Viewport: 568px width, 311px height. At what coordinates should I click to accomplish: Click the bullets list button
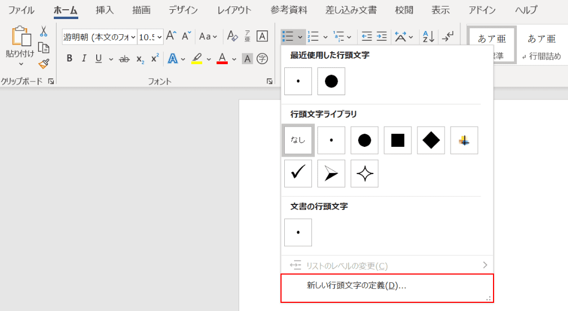click(288, 36)
